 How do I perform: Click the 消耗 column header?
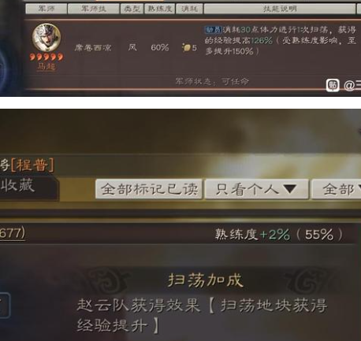tap(189, 9)
